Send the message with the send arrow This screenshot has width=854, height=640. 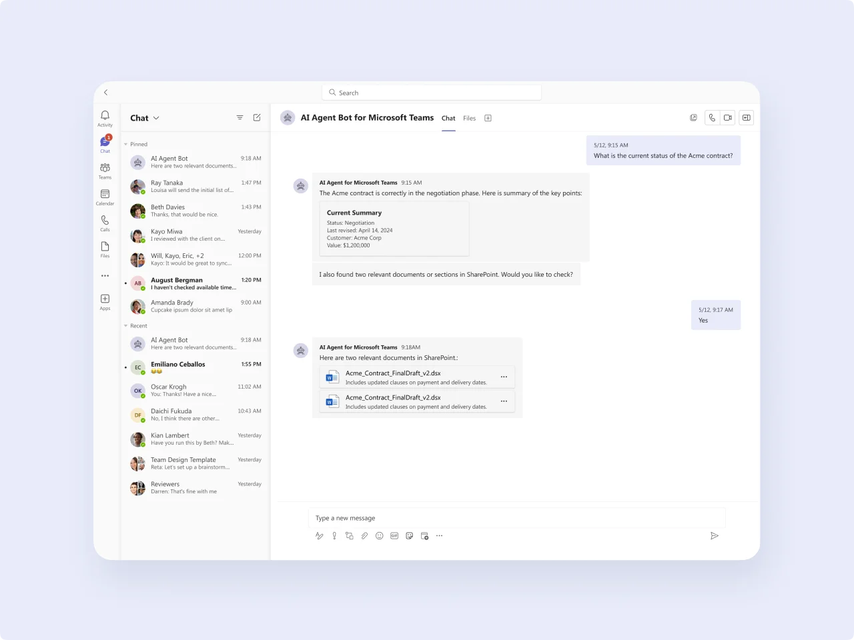(714, 535)
